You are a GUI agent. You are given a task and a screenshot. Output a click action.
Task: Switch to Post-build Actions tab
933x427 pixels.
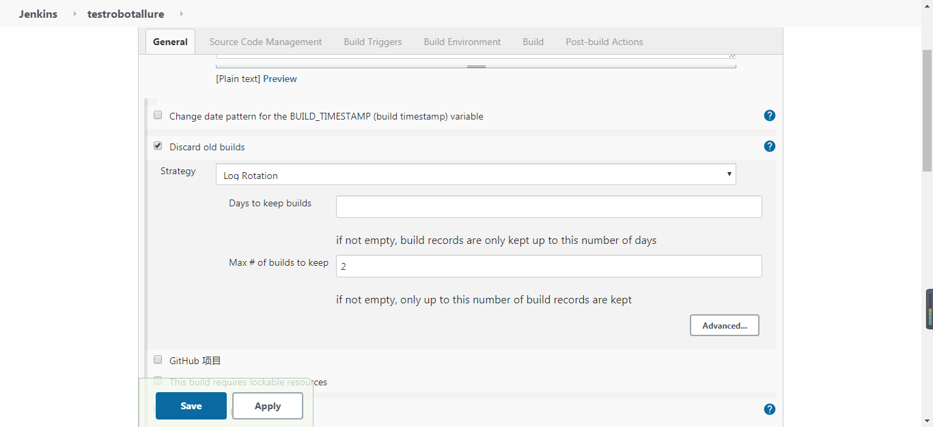coord(604,42)
